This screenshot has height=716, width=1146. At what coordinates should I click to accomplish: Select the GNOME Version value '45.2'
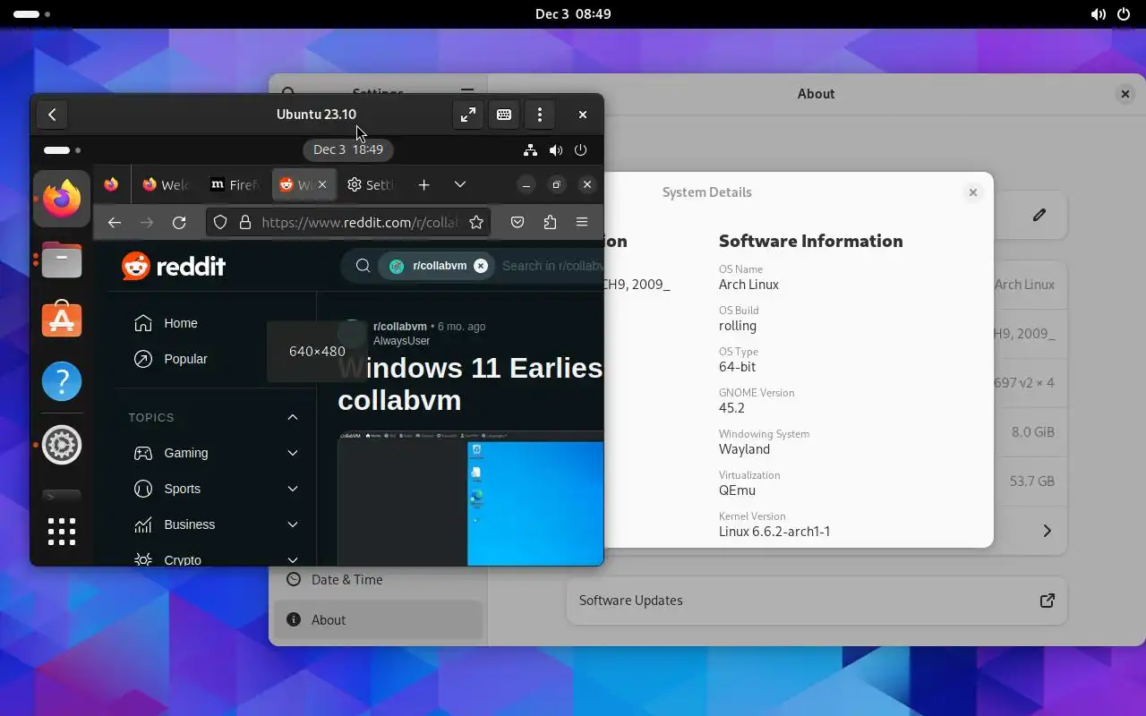pyautogui.click(x=731, y=408)
